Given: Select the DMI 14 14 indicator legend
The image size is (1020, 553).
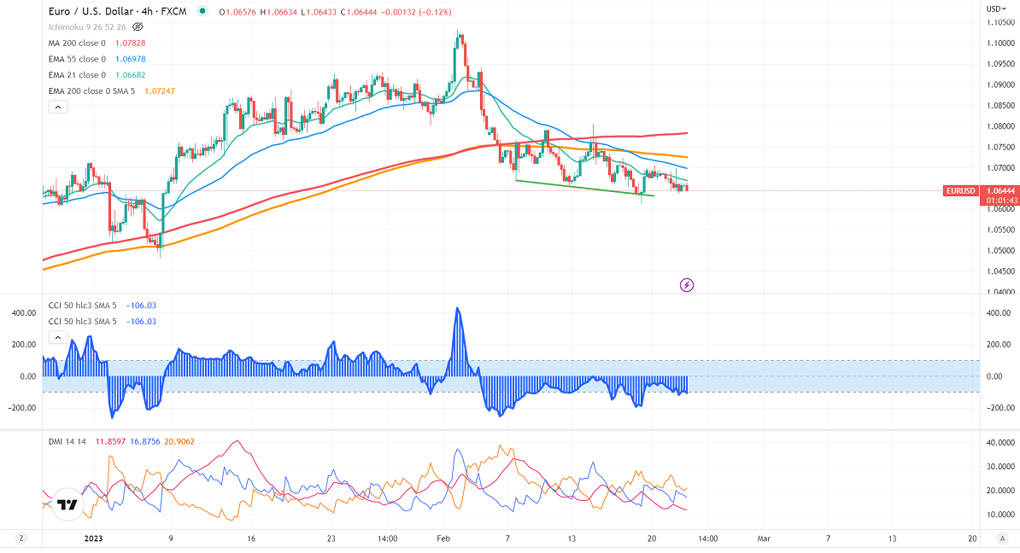Looking at the screenshot, I should (66, 439).
